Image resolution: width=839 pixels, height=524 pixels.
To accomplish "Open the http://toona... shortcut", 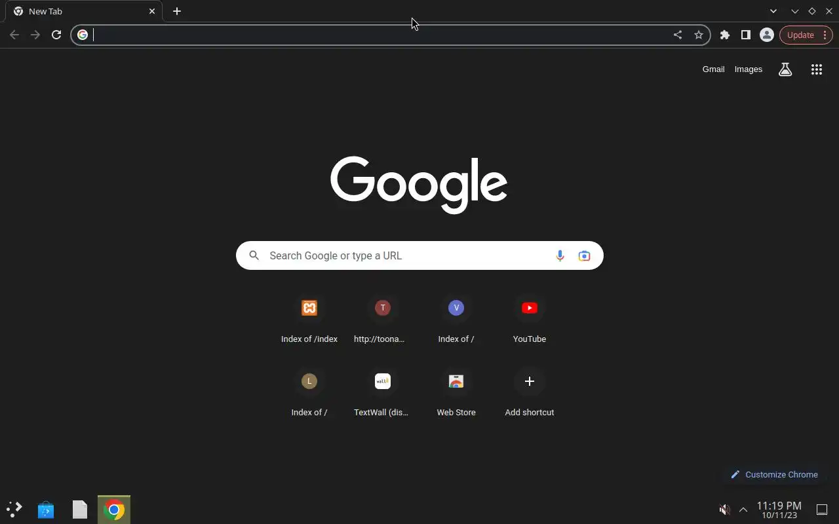I will (x=383, y=320).
